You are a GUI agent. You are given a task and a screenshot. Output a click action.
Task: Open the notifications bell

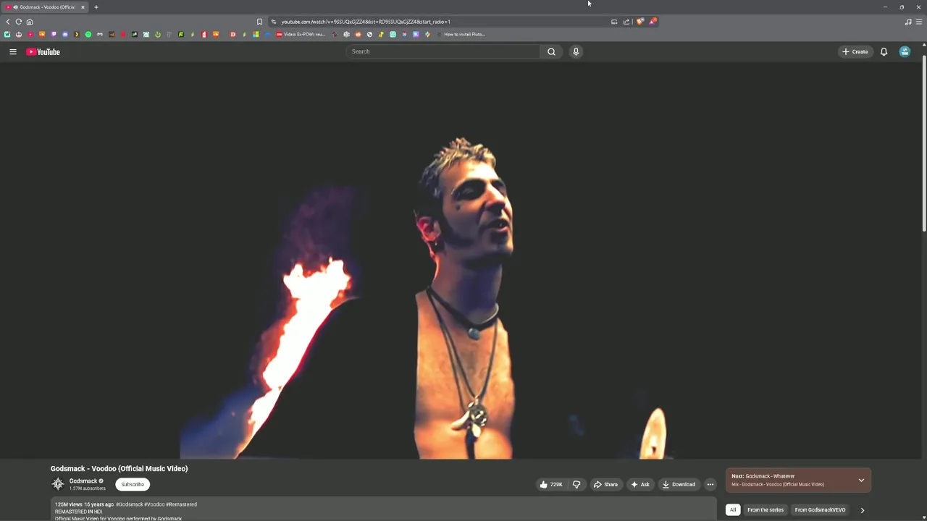point(884,51)
